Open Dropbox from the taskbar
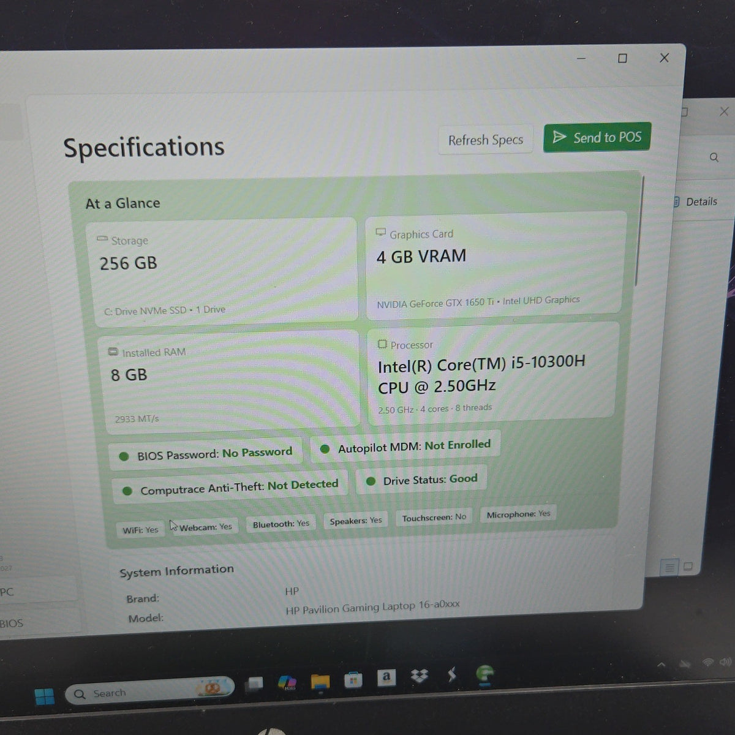This screenshot has height=735, width=735. click(x=419, y=676)
